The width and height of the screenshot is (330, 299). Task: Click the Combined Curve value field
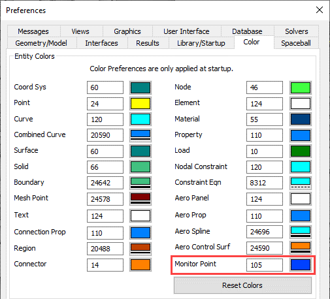point(105,135)
